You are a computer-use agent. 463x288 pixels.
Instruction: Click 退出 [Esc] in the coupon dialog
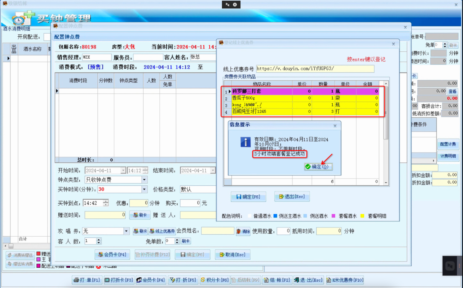tap(292, 197)
